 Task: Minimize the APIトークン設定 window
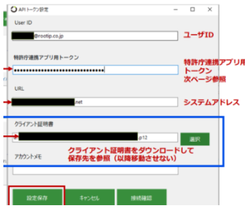(x=175, y=10)
